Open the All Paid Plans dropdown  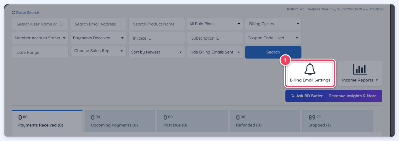pos(215,24)
